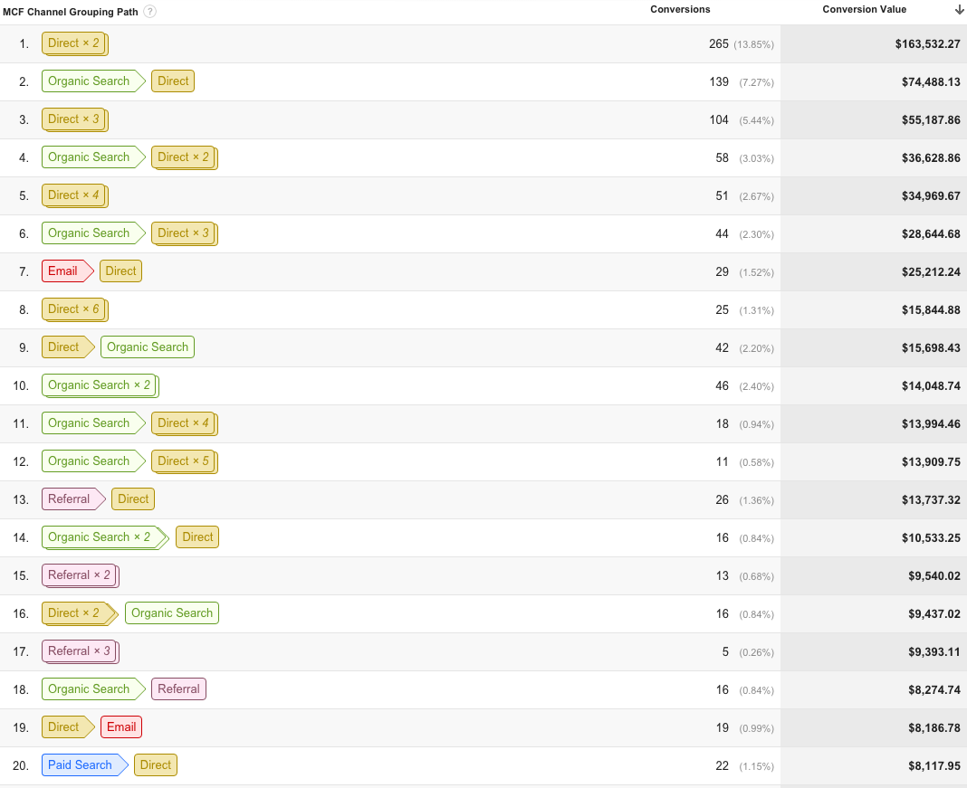Click the Direct tag in row 20
967x788 pixels.
pos(156,765)
